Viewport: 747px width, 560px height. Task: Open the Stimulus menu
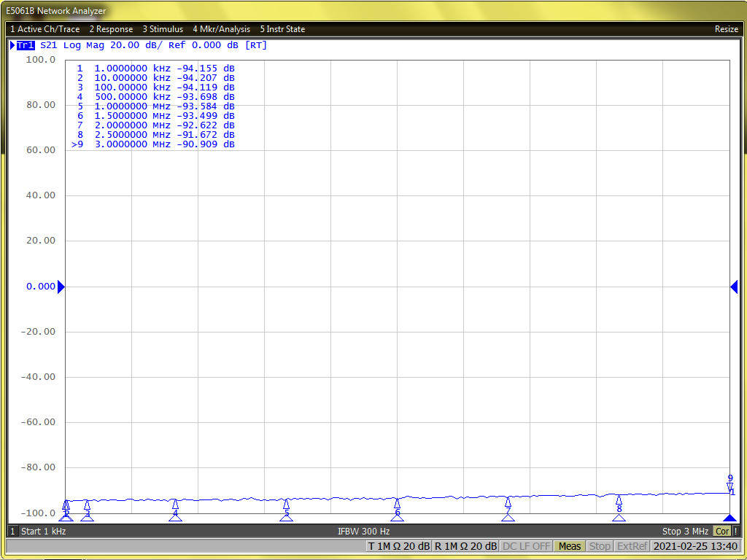click(x=163, y=29)
